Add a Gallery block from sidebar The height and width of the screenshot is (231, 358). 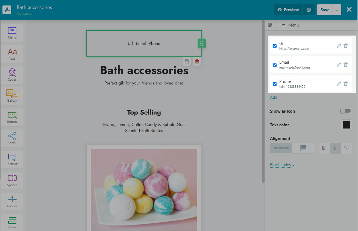click(x=12, y=96)
